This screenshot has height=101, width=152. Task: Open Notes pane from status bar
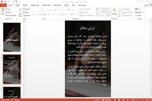tap(97, 100)
